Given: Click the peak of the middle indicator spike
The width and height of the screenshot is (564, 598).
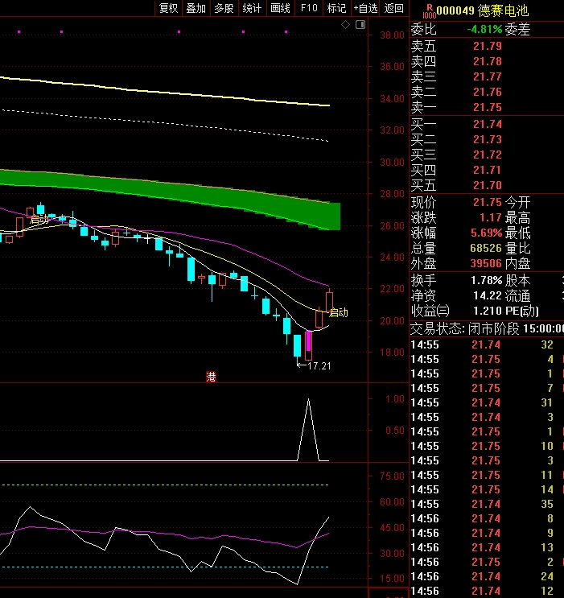Looking at the screenshot, I should (x=308, y=400).
